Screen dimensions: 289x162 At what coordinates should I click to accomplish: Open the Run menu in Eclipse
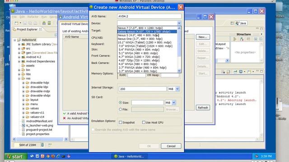pos(44,17)
